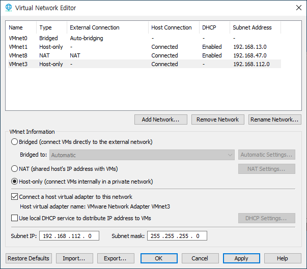Click the NAT Settings button
307x269 pixels.
(267, 169)
